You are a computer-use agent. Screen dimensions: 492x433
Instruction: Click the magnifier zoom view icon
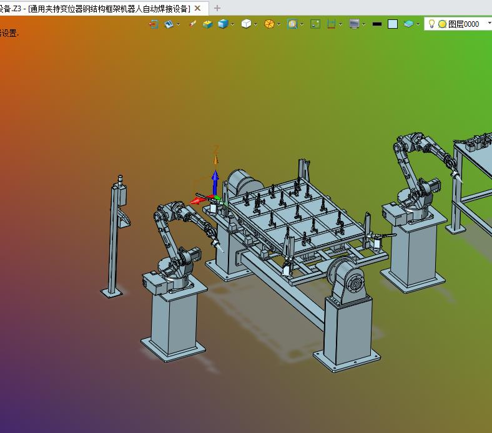pos(292,24)
